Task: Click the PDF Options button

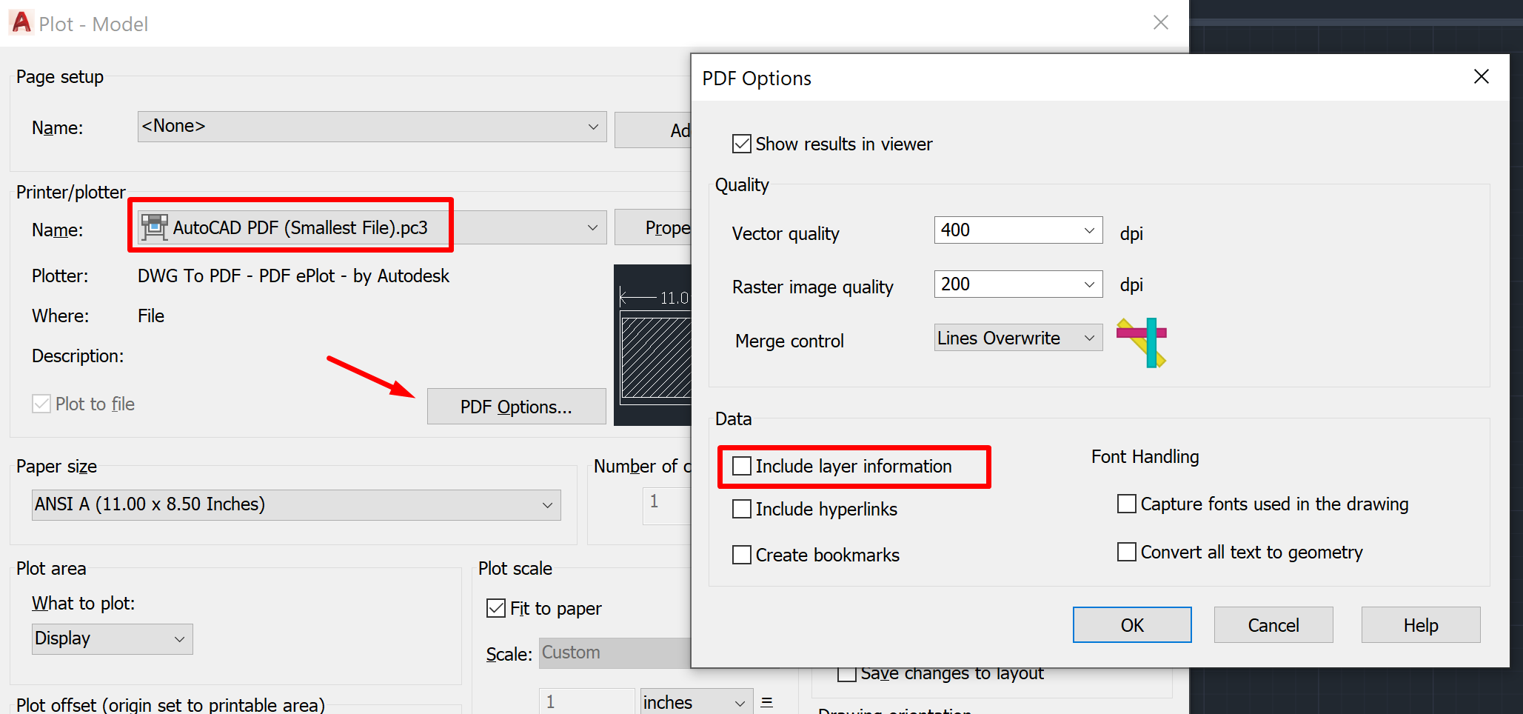Action: click(x=516, y=406)
